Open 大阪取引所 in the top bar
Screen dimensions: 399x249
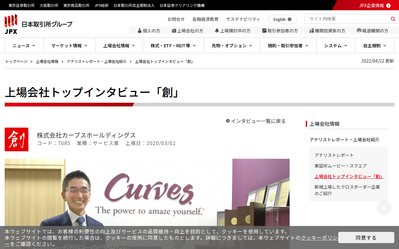tap(49, 5)
